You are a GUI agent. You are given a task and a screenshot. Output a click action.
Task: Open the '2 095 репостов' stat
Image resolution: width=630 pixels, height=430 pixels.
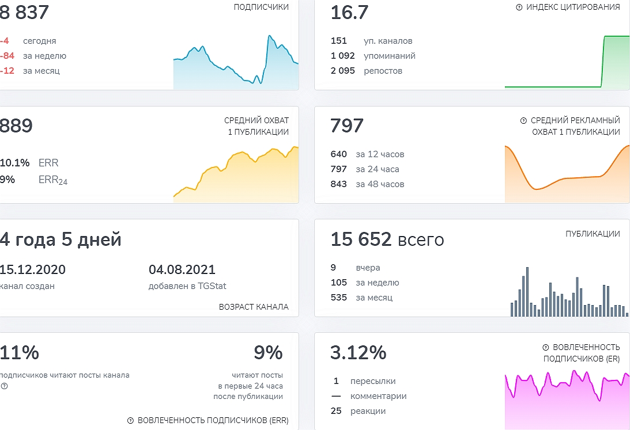pyautogui.click(x=367, y=71)
